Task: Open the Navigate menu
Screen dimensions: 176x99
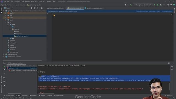Action: pyautogui.click(x=17, y=2)
